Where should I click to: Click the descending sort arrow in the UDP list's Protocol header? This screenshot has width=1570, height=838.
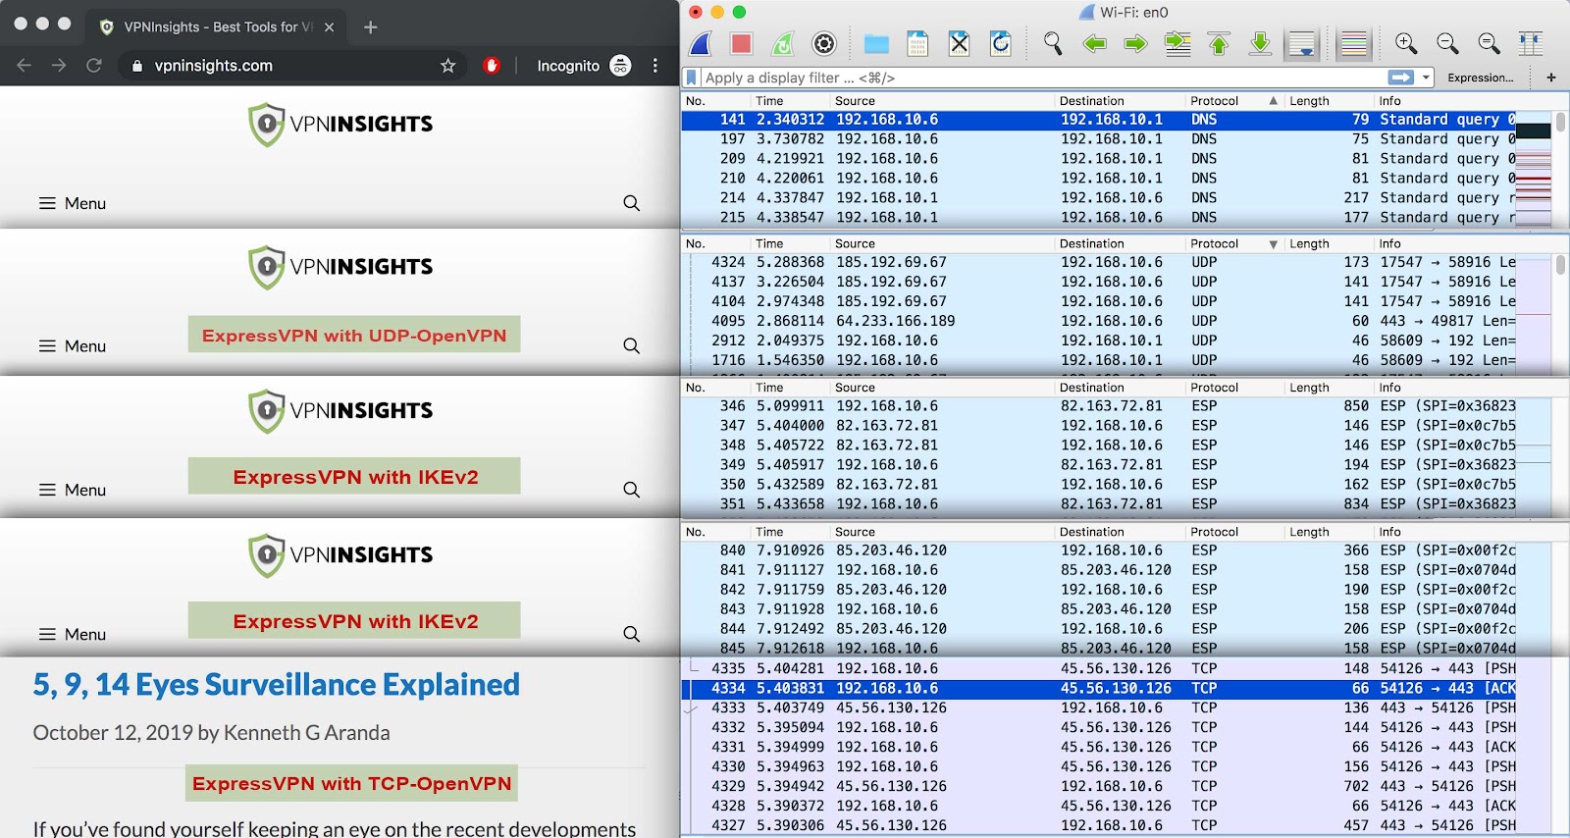pos(1273,244)
